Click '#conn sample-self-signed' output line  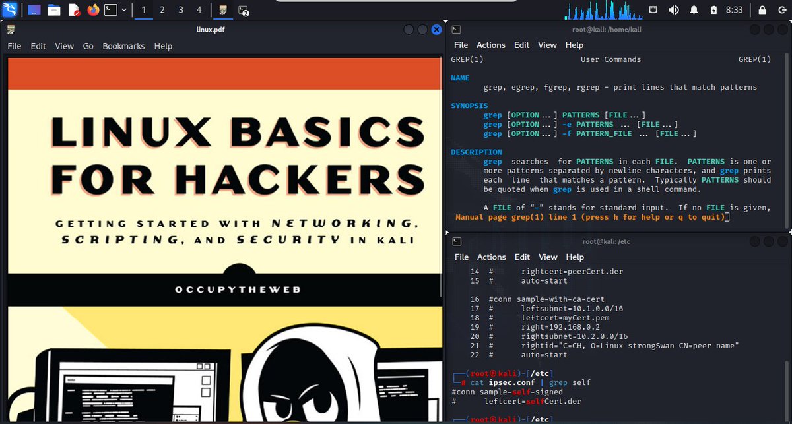[x=507, y=392]
